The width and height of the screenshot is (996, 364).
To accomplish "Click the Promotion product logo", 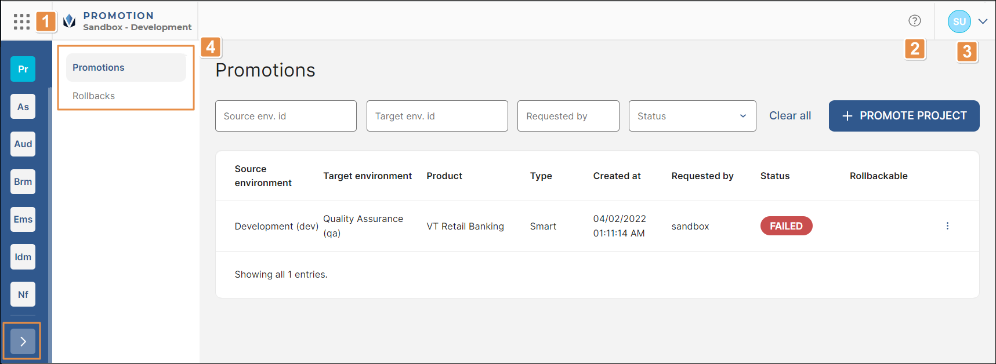I will [x=70, y=21].
